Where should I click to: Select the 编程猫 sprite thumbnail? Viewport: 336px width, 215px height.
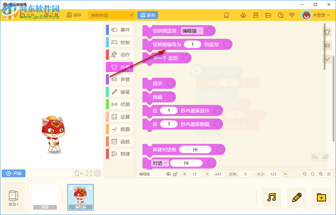click(80, 197)
